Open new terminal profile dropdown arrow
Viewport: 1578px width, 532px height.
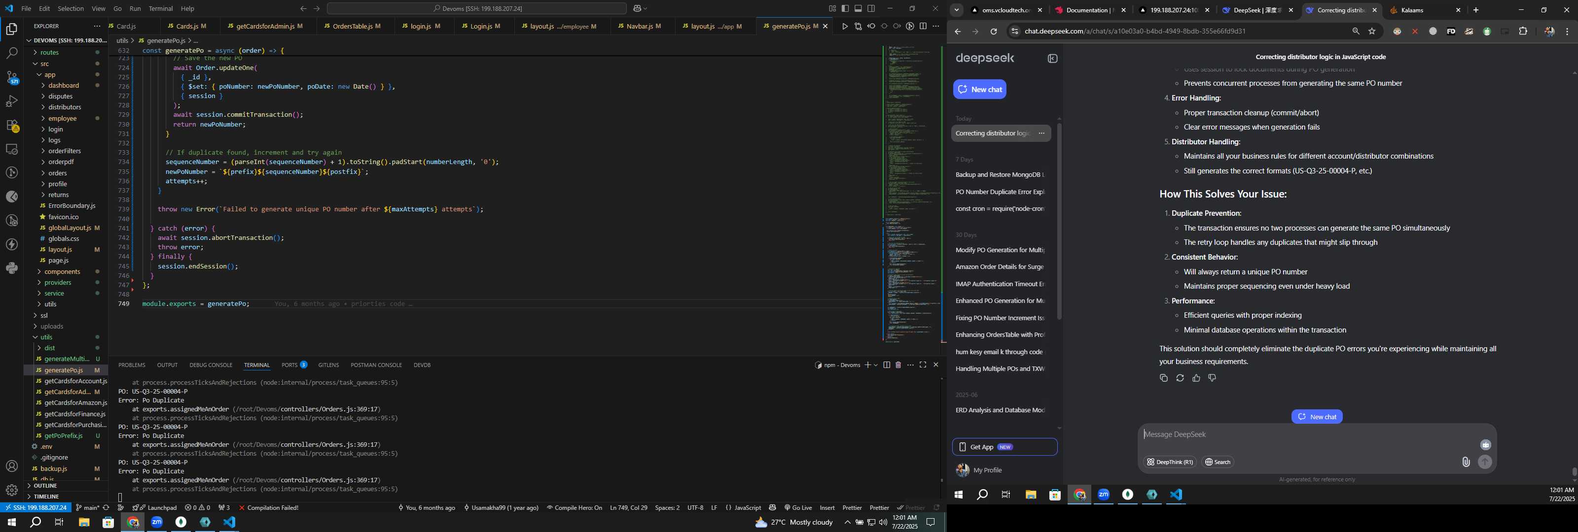876,365
